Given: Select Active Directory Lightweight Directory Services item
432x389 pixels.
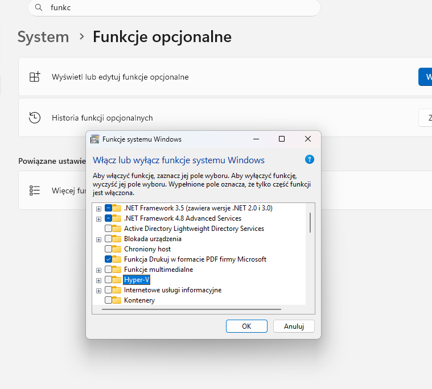Looking at the screenshot, I should 194,229.
